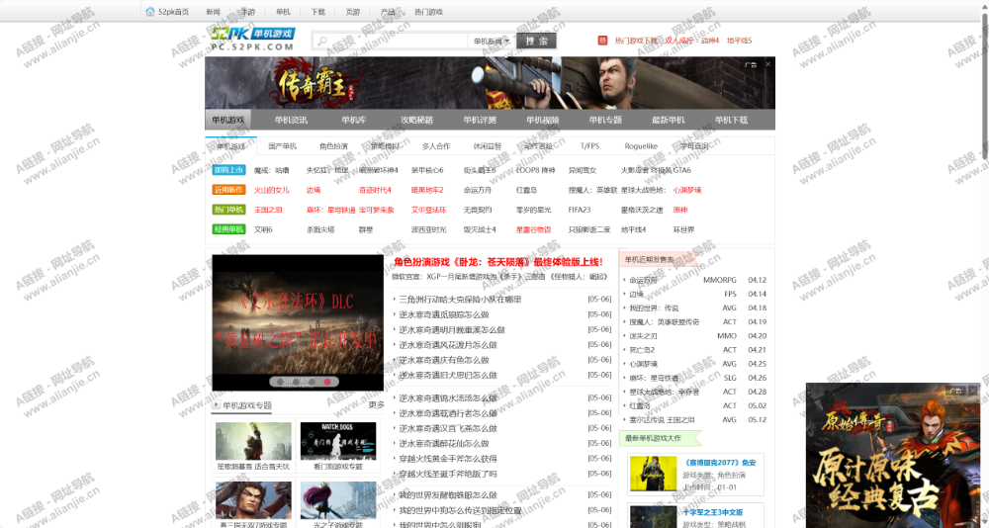This screenshot has width=989, height=528.
Task: Open the 文明6 game link
Action: [x=263, y=229]
